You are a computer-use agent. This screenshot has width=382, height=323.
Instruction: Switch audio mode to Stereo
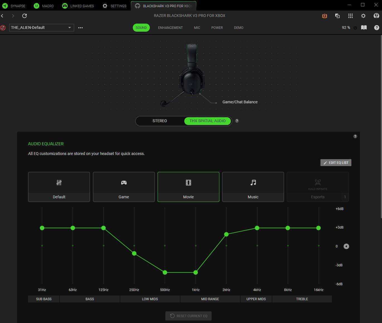pos(160,121)
